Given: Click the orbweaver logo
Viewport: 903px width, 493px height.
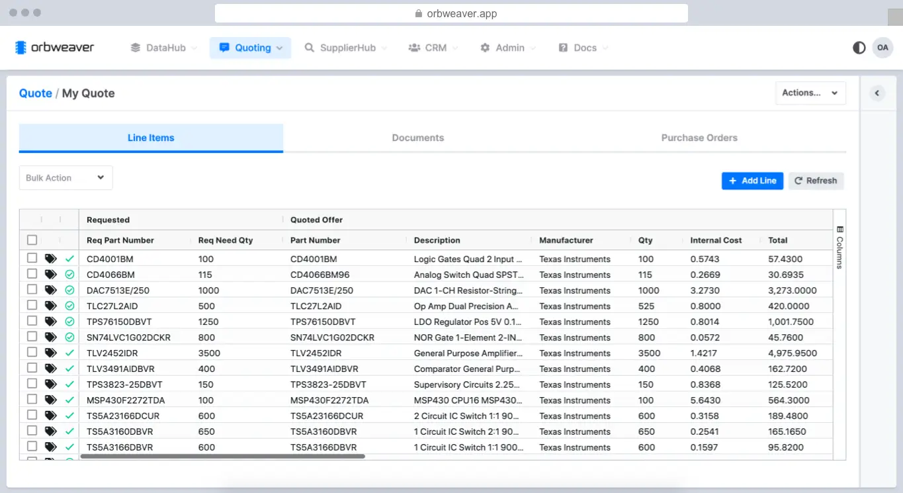Looking at the screenshot, I should click(x=55, y=48).
